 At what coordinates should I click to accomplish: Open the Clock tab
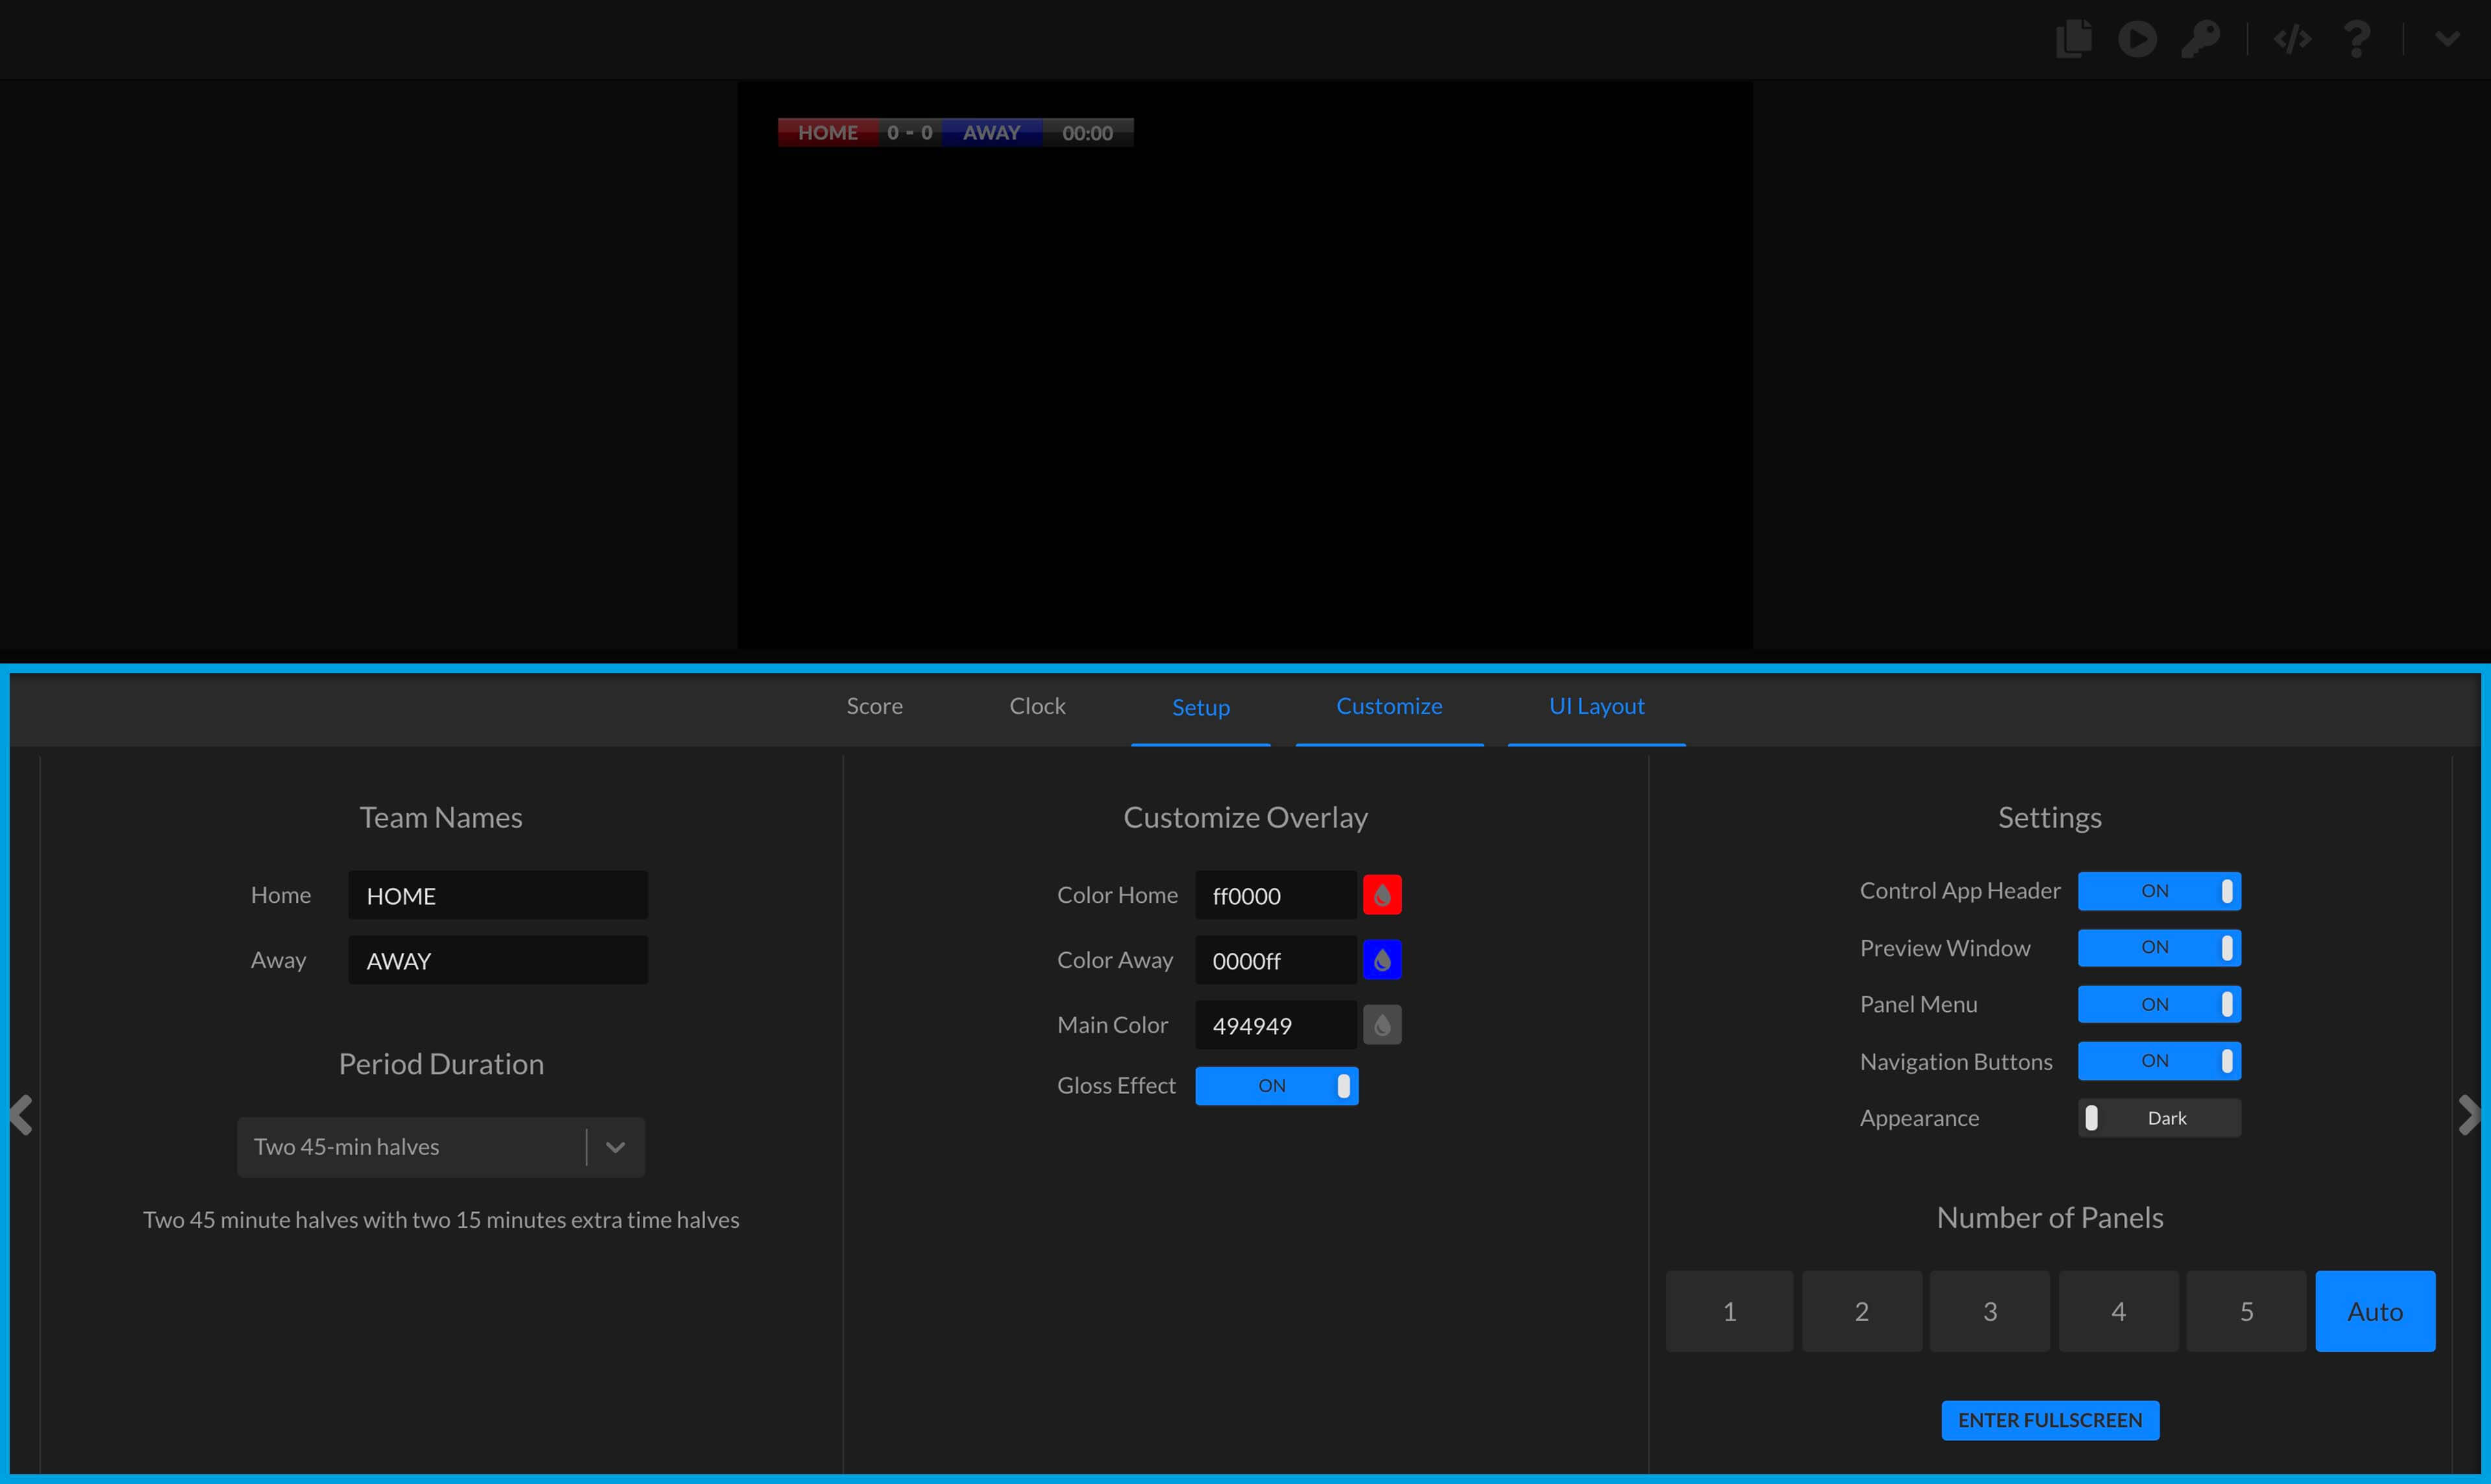pyautogui.click(x=1037, y=706)
